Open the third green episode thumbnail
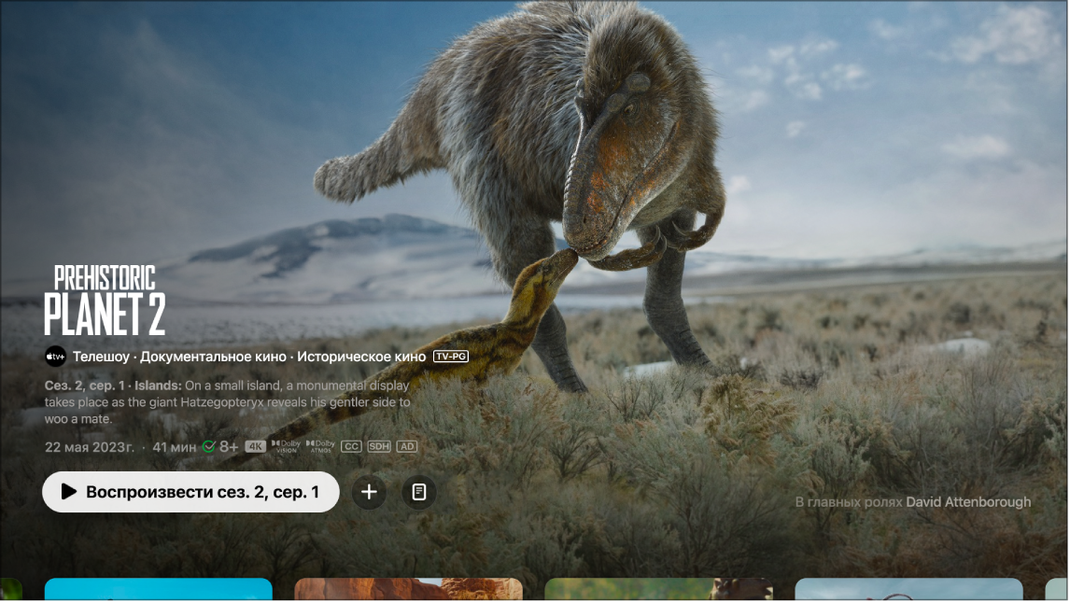The width and height of the screenshot is (1070, 603). click(658, 589)
